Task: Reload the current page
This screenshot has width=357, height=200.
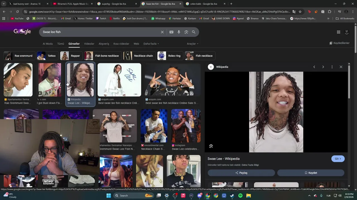Action: (x=17, y=12)
